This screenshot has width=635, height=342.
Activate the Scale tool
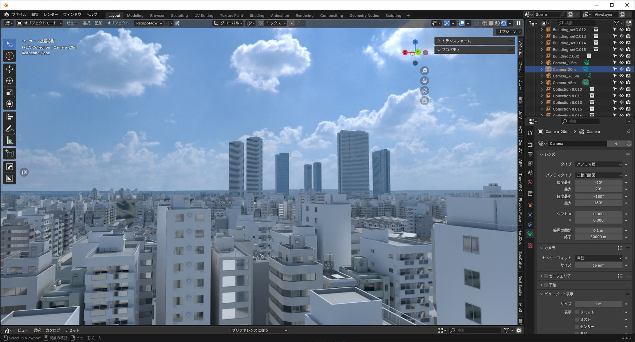click(10, 92)
